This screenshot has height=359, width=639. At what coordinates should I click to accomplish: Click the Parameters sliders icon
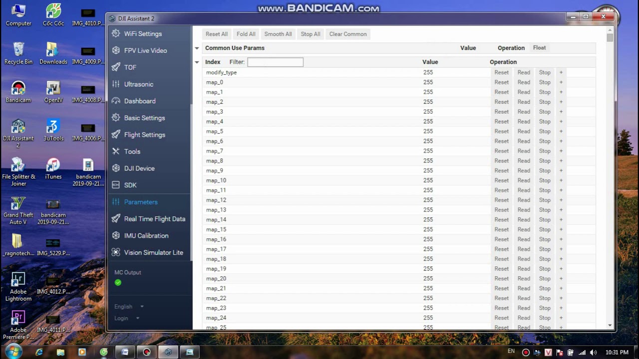coord(116,202)
